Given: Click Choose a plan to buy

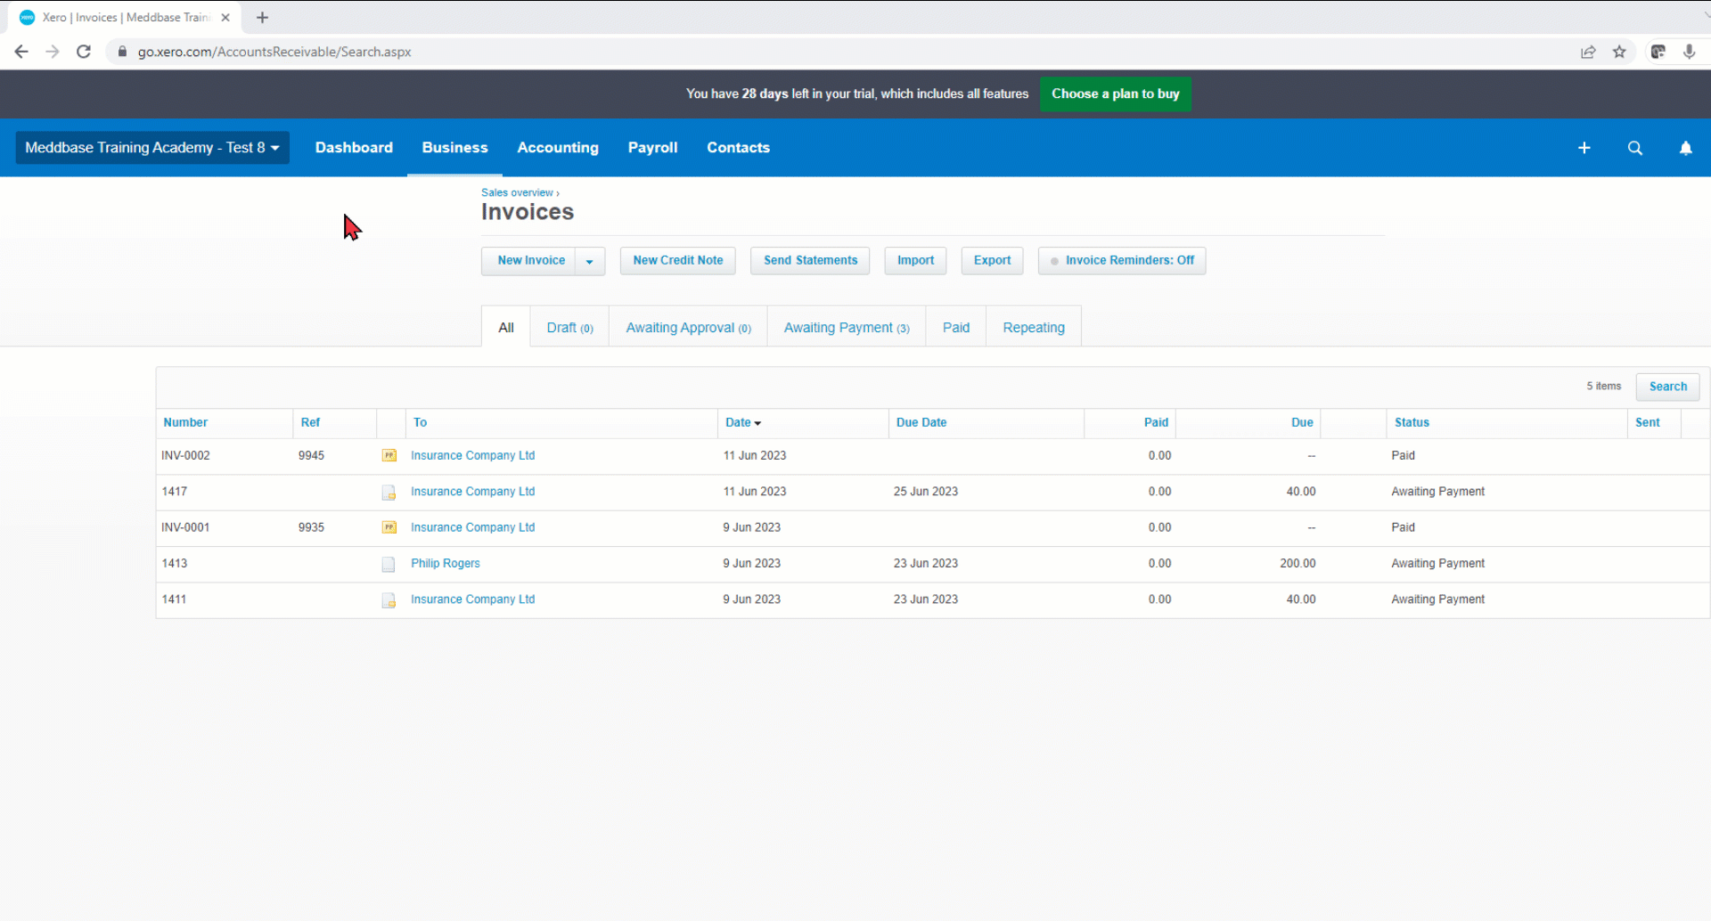Looking at the screenshot, I should pyautogui.click(x=1115, y=94).
